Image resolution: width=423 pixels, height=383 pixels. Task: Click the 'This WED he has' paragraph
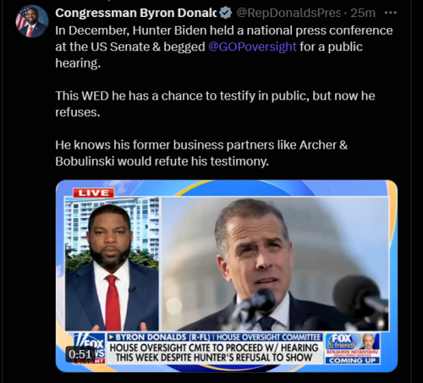pyautogui.click(x=215, y=104)
